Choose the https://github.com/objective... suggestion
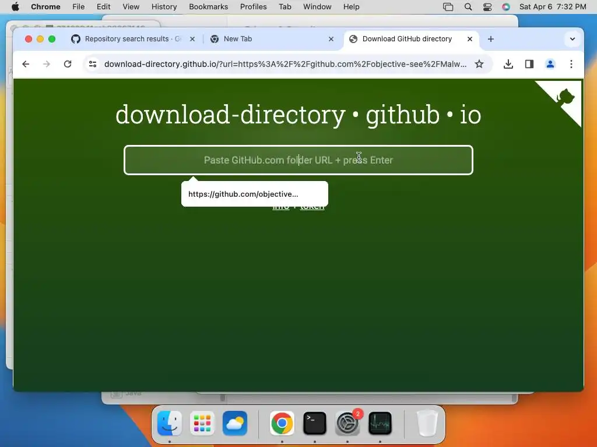 (255, 194)
